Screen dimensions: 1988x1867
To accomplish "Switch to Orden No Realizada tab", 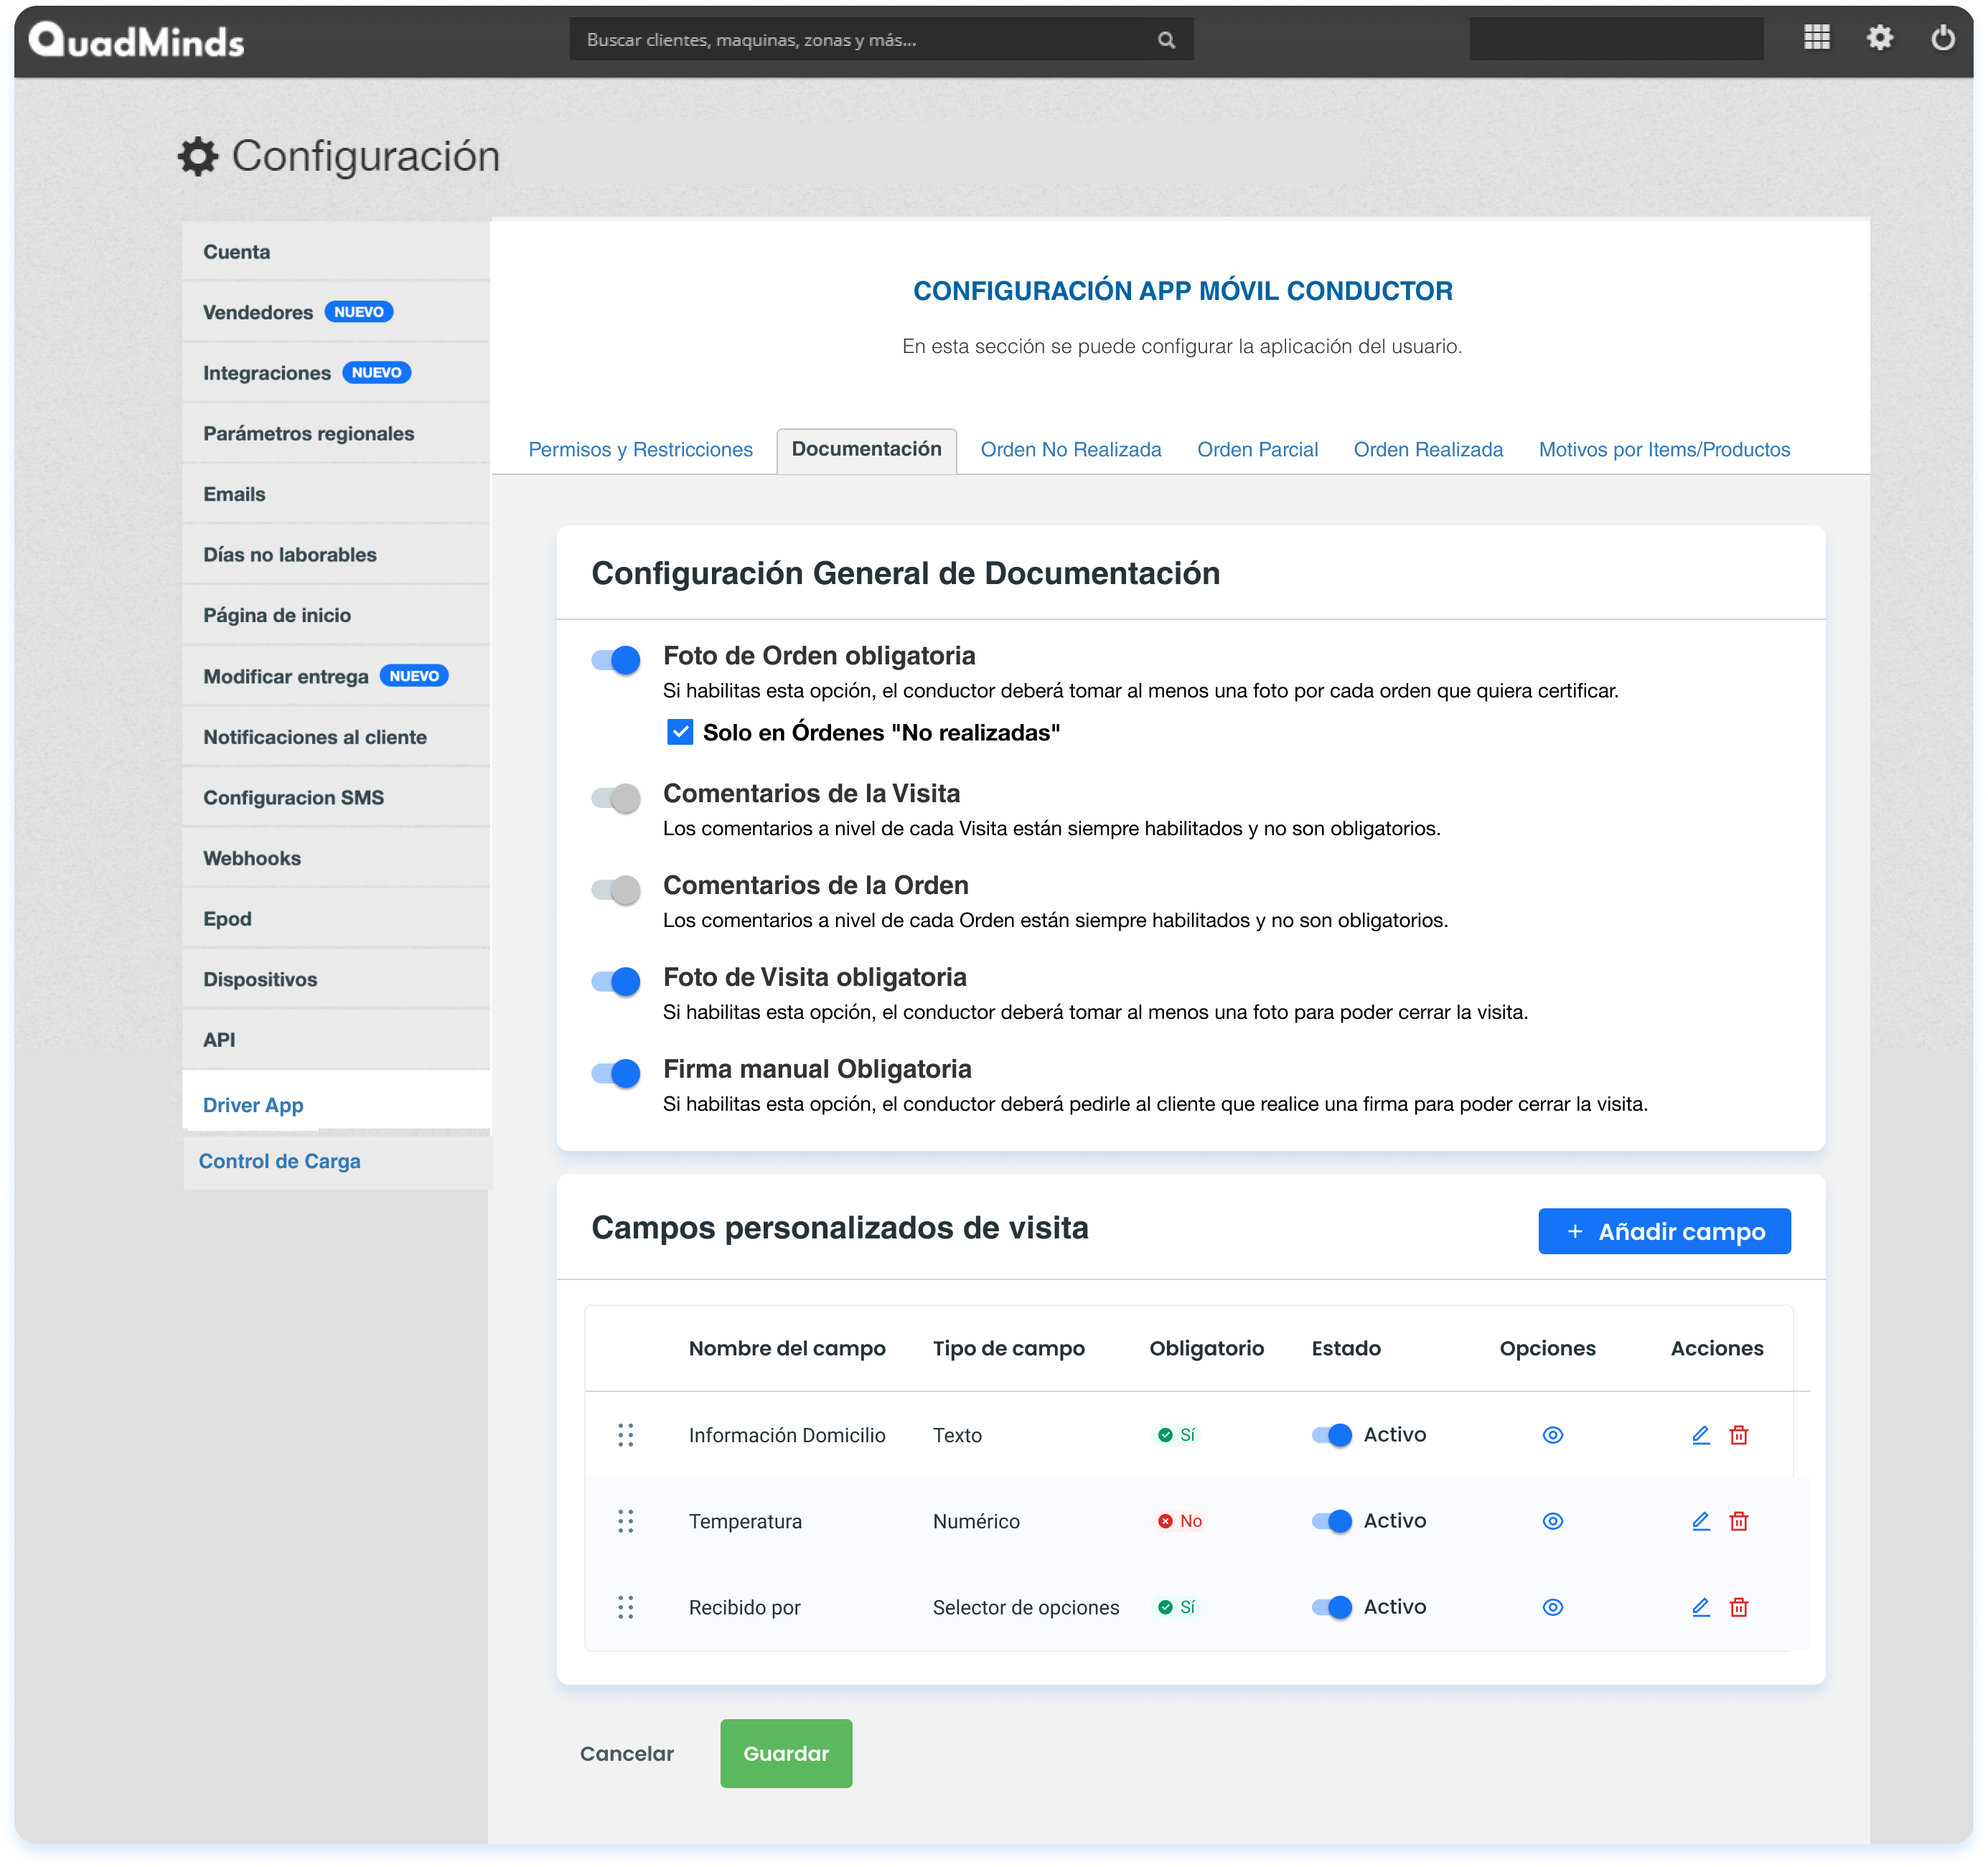I will [1070, 450].
